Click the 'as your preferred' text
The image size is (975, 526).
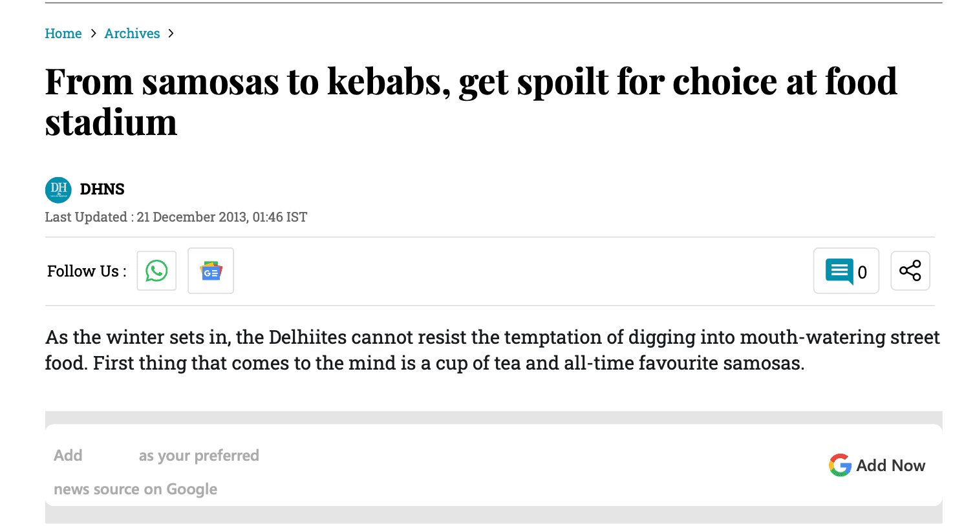click(198, 456)
